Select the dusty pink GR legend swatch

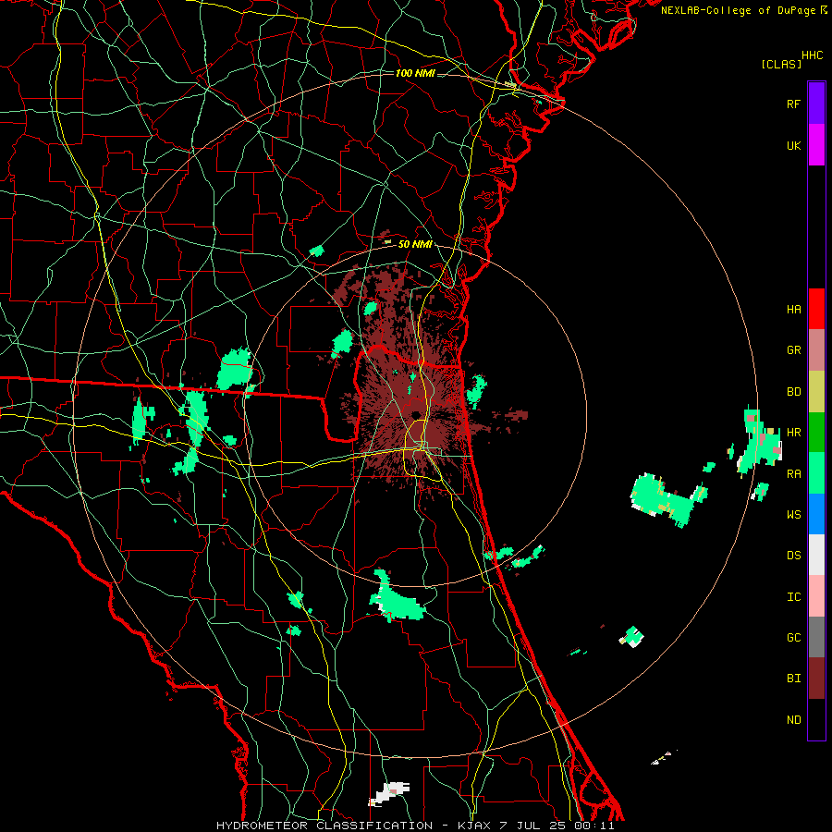[x=816, y=349]
